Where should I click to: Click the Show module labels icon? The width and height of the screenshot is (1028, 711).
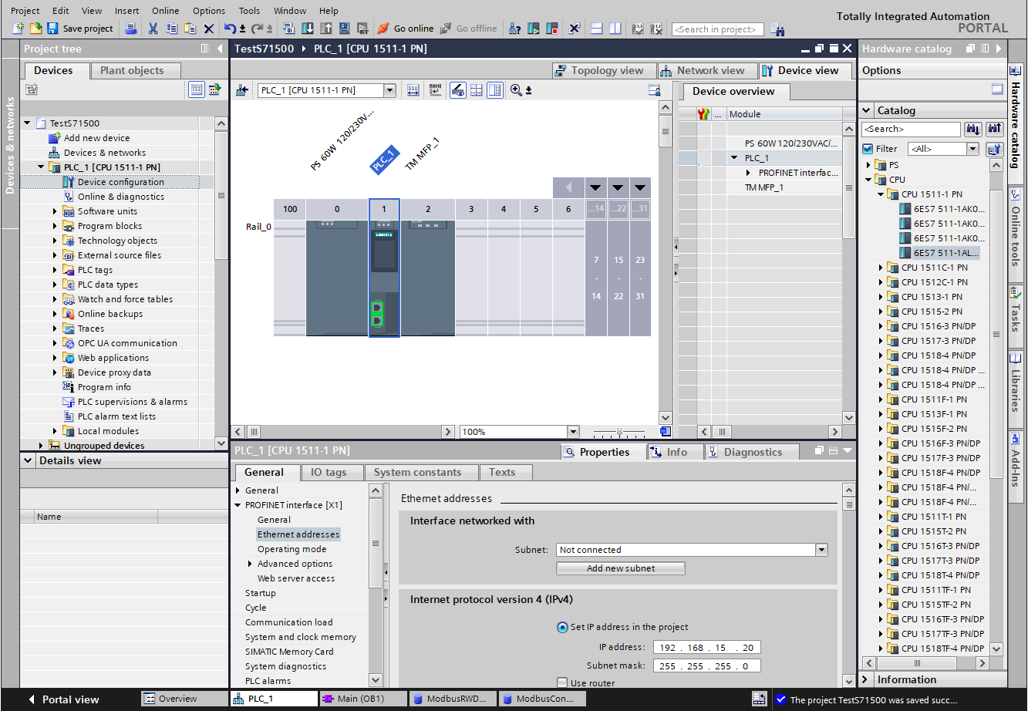[436, 90]
